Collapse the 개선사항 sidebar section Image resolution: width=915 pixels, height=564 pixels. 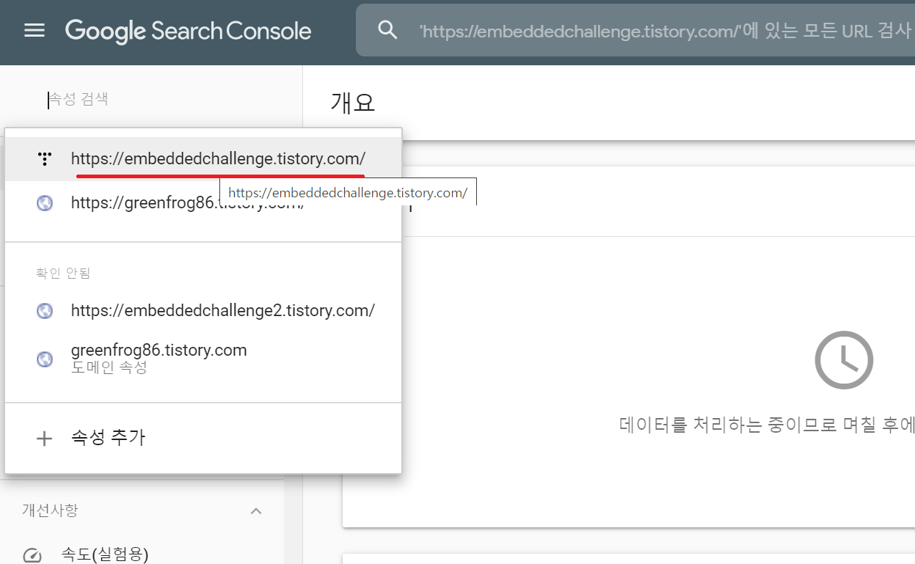[x=256, y=510]
